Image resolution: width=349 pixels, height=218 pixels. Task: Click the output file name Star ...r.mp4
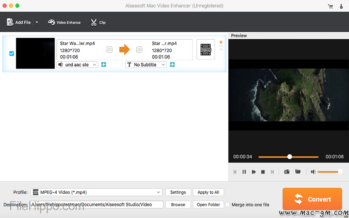coord(164,43)
